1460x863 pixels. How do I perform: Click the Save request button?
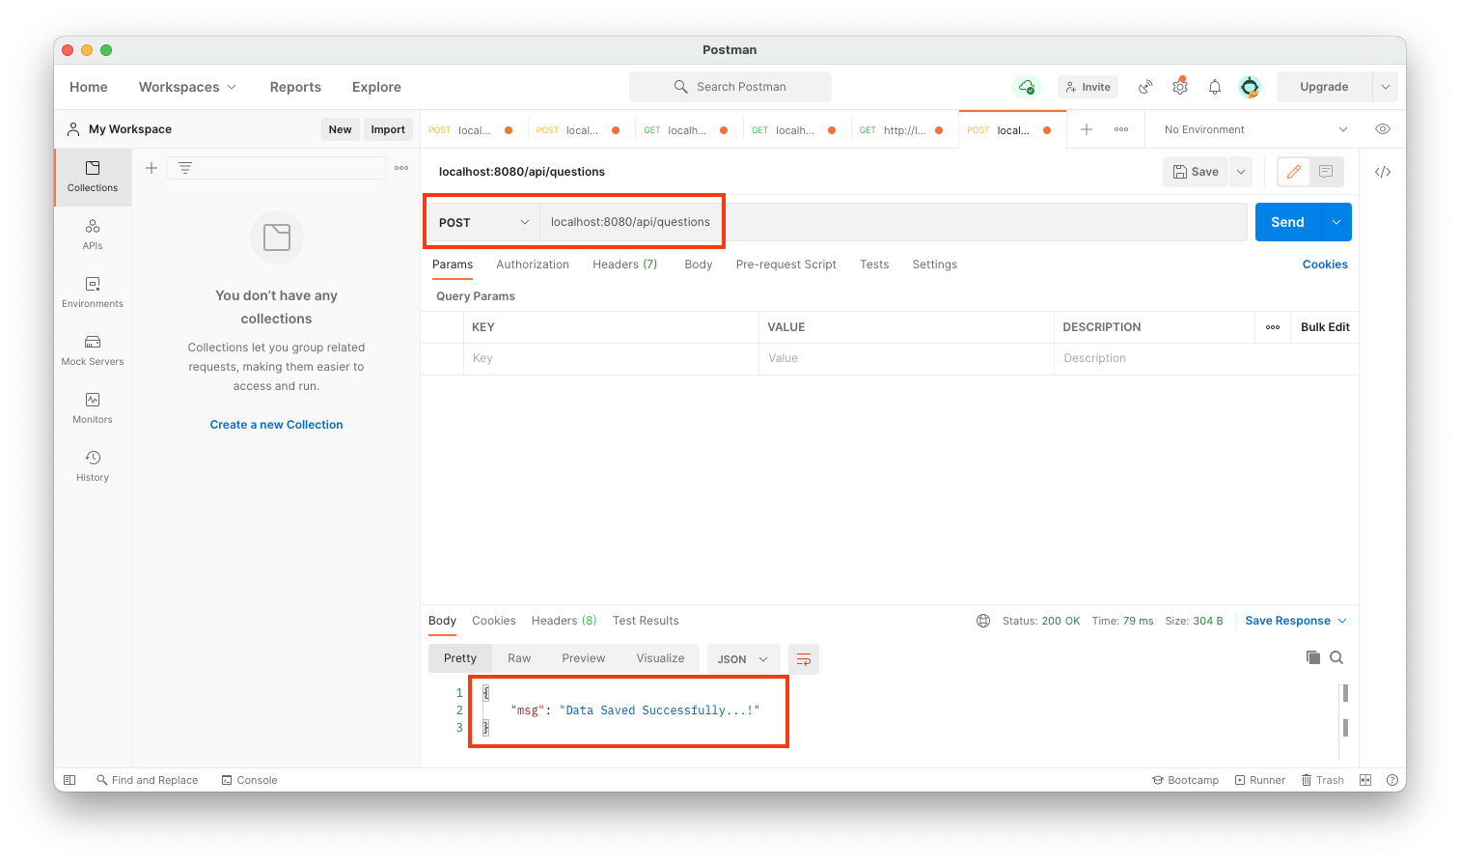[1196, 172]
